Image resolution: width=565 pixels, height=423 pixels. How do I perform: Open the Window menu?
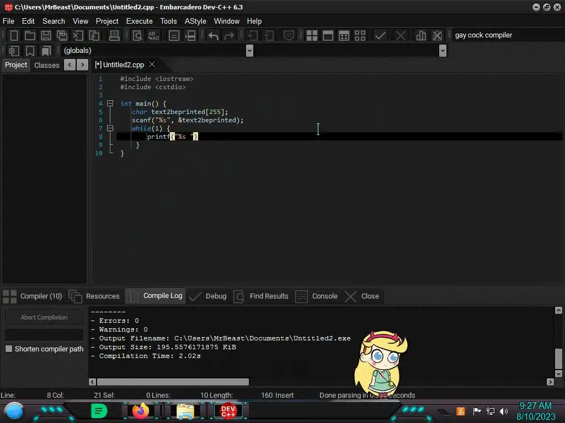[227, 21]
